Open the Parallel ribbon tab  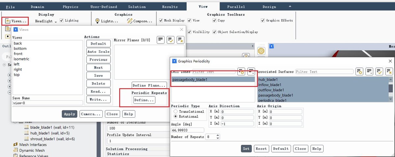(236, 7)
